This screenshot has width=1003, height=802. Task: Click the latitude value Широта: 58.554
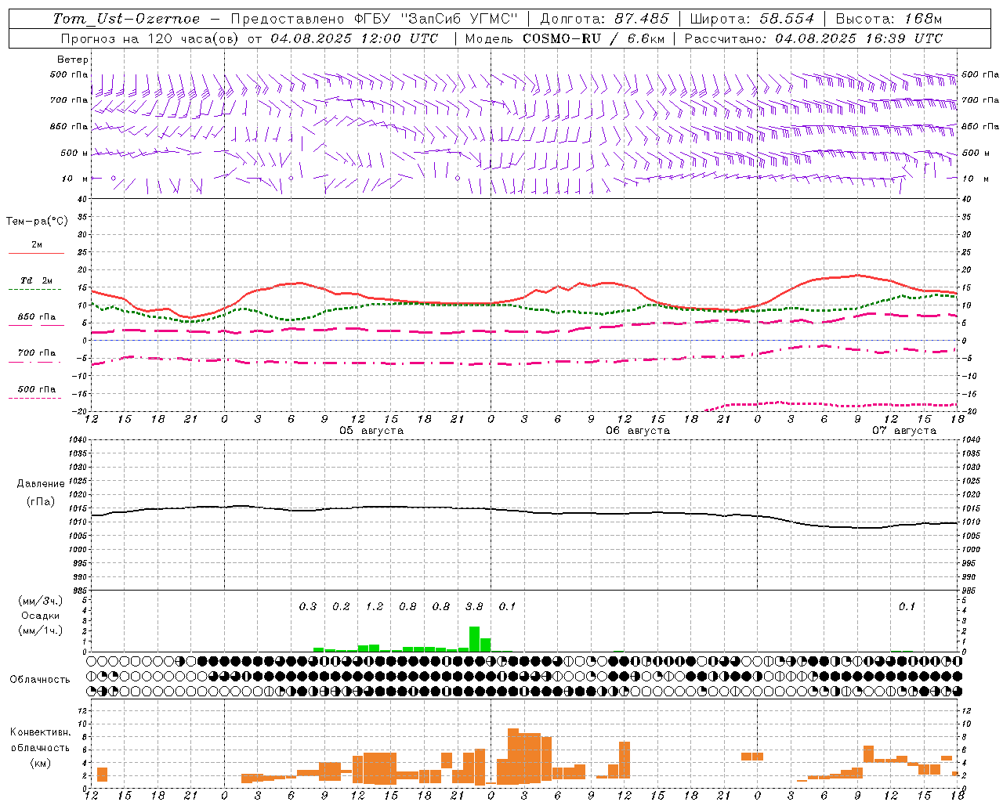(x=751, y=19)
